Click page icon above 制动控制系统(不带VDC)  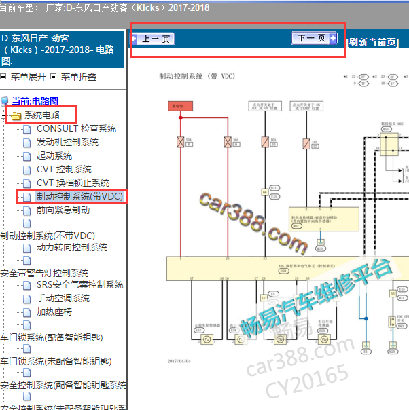26,223
